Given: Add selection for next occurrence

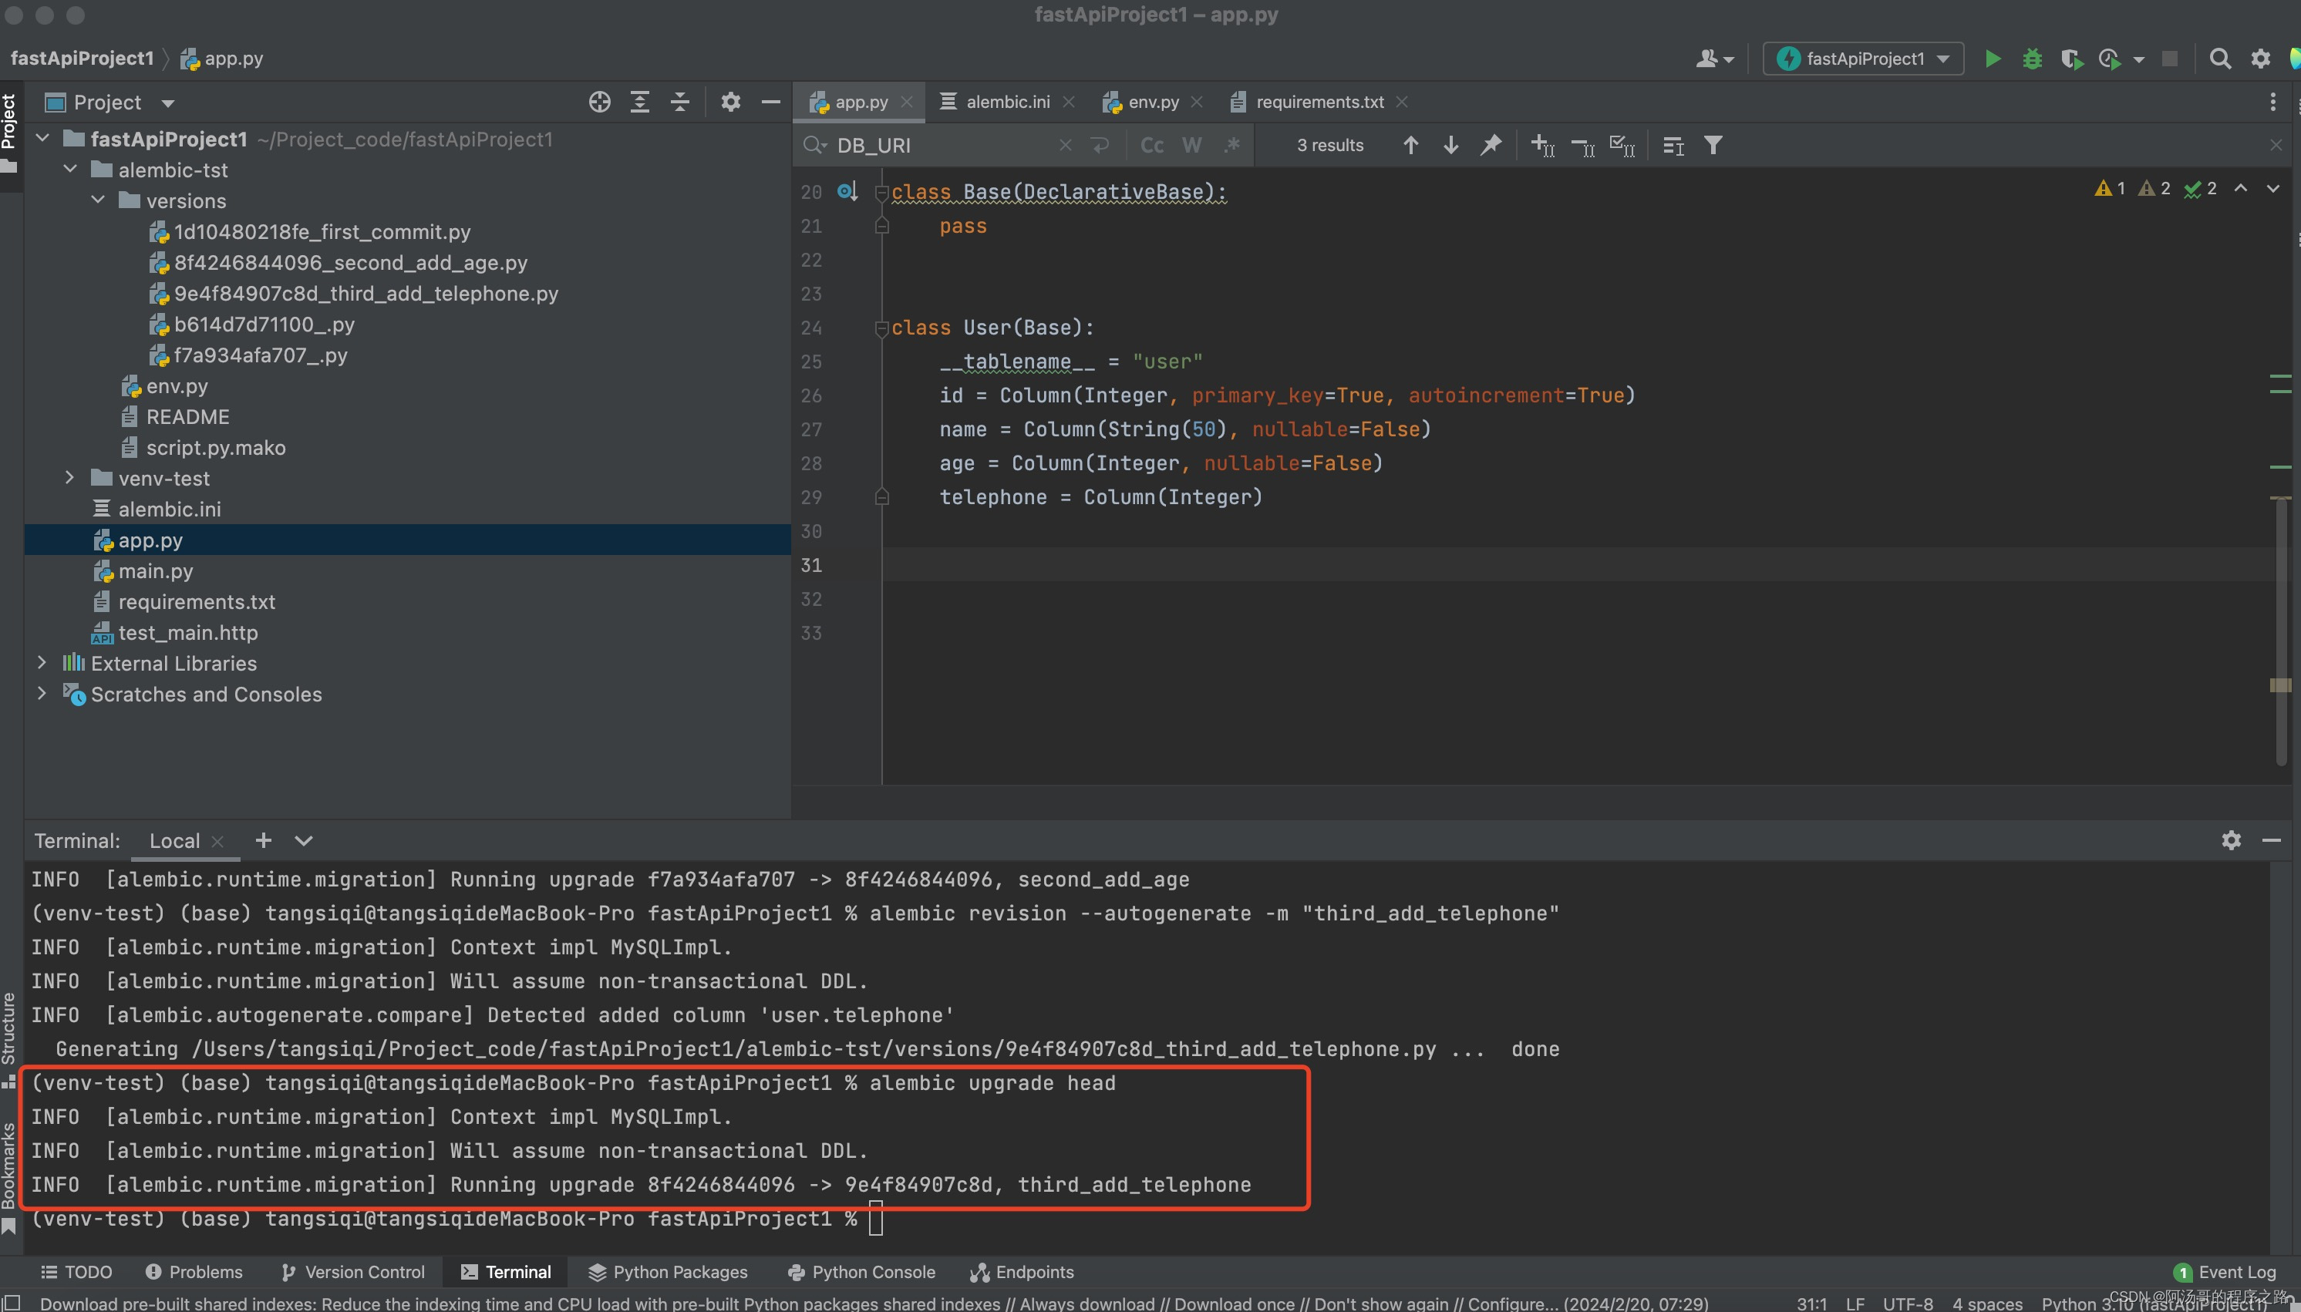Looking at the screenshot, I should 1542,145.
